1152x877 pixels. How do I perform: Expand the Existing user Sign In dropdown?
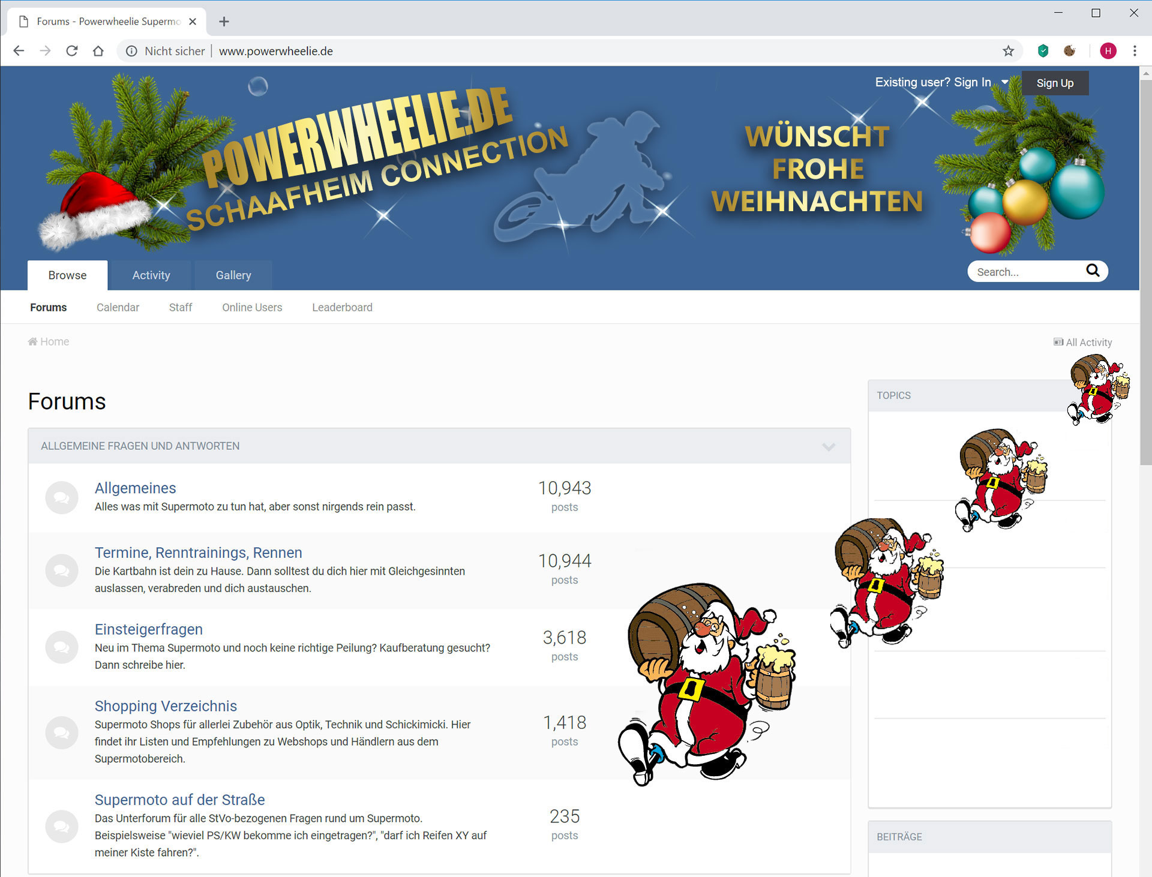(941, 82)
